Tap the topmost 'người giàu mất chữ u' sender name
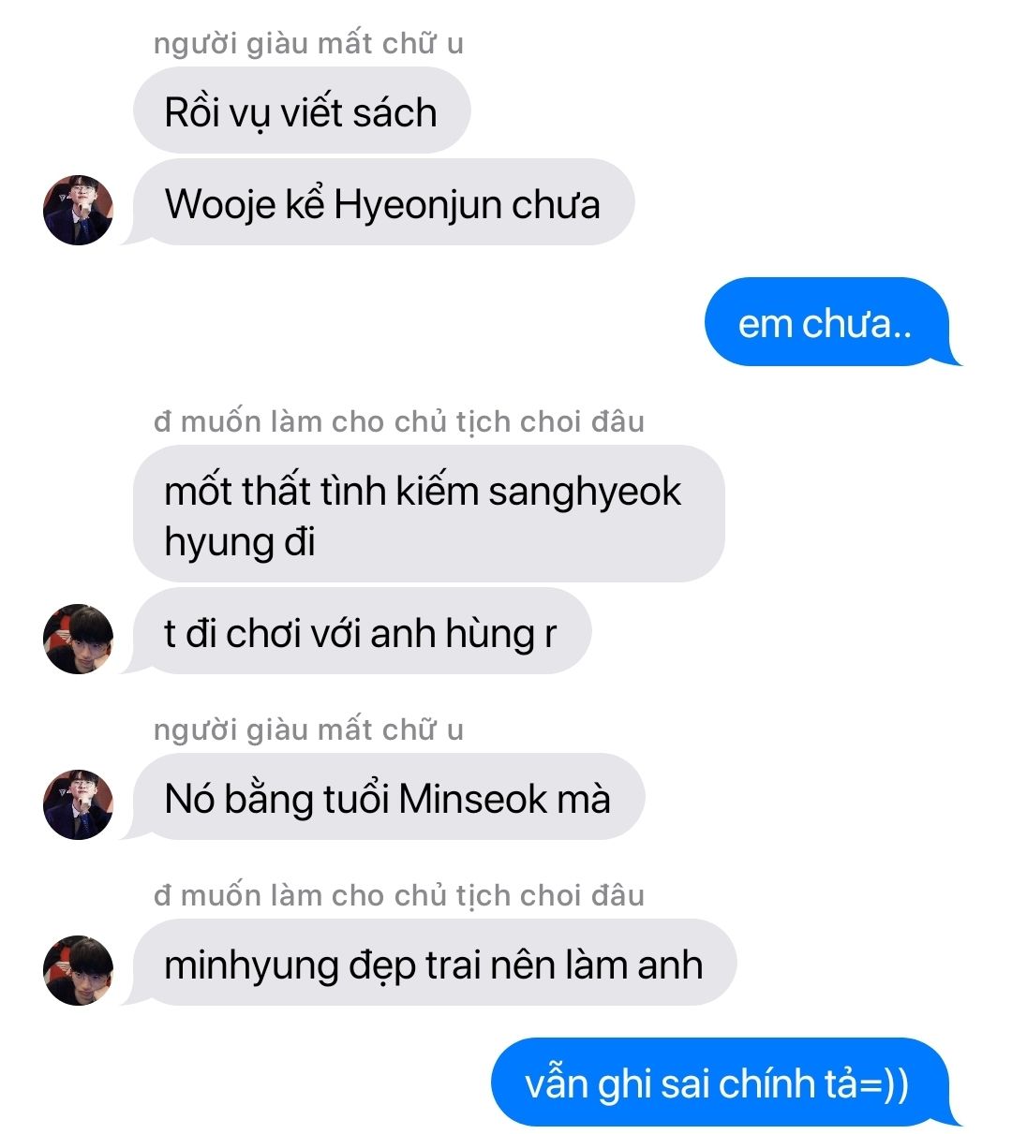Screen dimensions: 1012x1134 pyautogui.click(x=308, y=44)
